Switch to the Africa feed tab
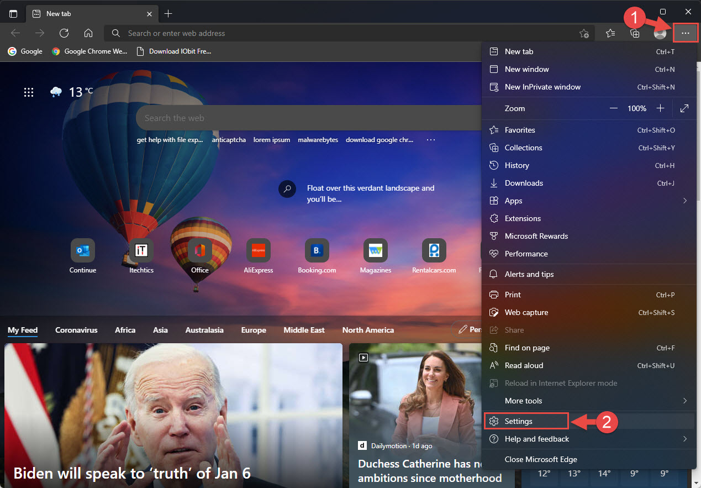Image resolution: width=701 pixels, height=488 pixels. (x=125, y=330)
